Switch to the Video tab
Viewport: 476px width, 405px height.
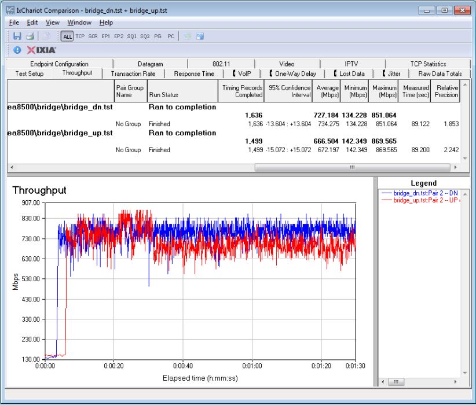pyautogui.click(x=287, y=64)
